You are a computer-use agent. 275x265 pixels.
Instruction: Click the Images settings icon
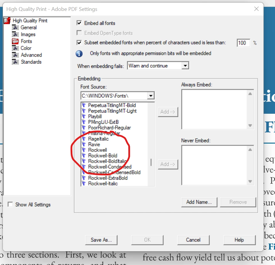(15, 34)
